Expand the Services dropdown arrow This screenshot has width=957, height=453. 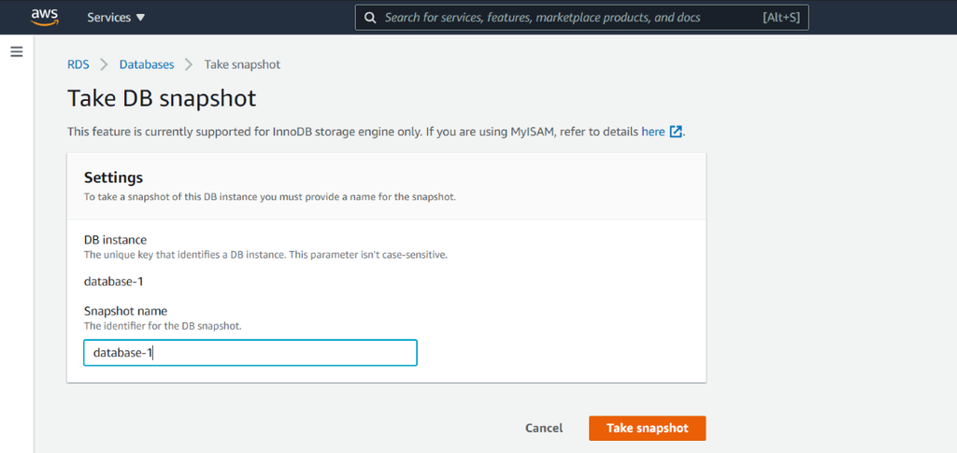point(141,18)
